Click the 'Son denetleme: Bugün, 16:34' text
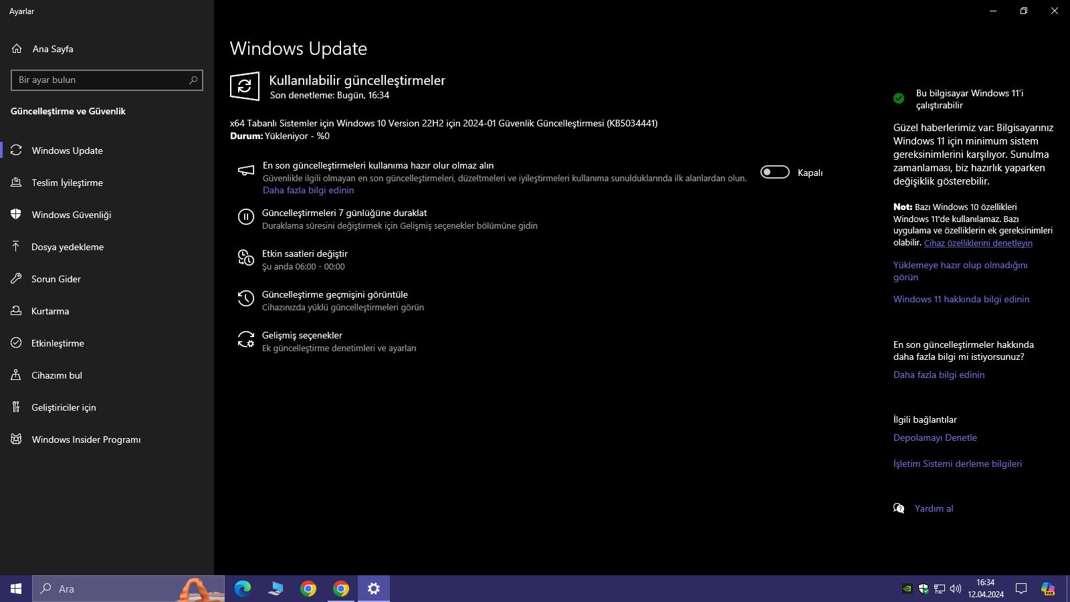Image resolution: width=1070 pixels, height=602 pixels. coord(330,95)
